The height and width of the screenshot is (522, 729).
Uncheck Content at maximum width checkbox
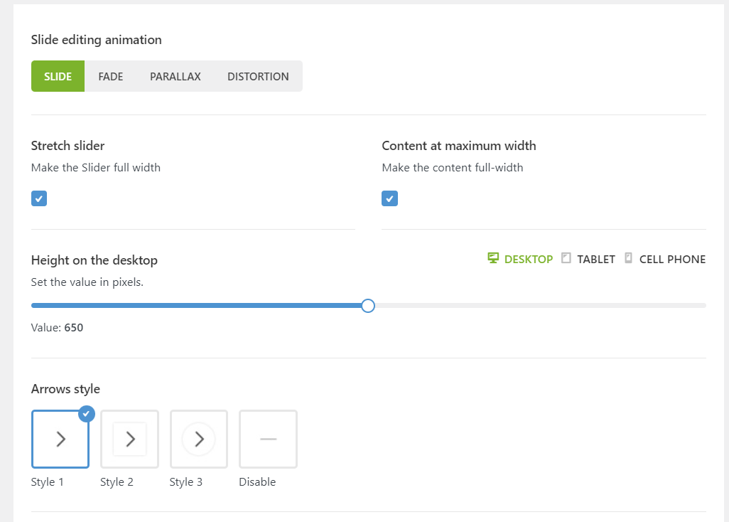point(389,198)
